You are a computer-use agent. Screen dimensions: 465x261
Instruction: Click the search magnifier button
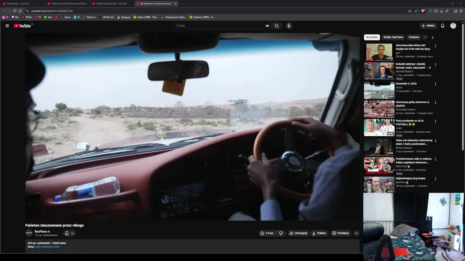point(276,26)
